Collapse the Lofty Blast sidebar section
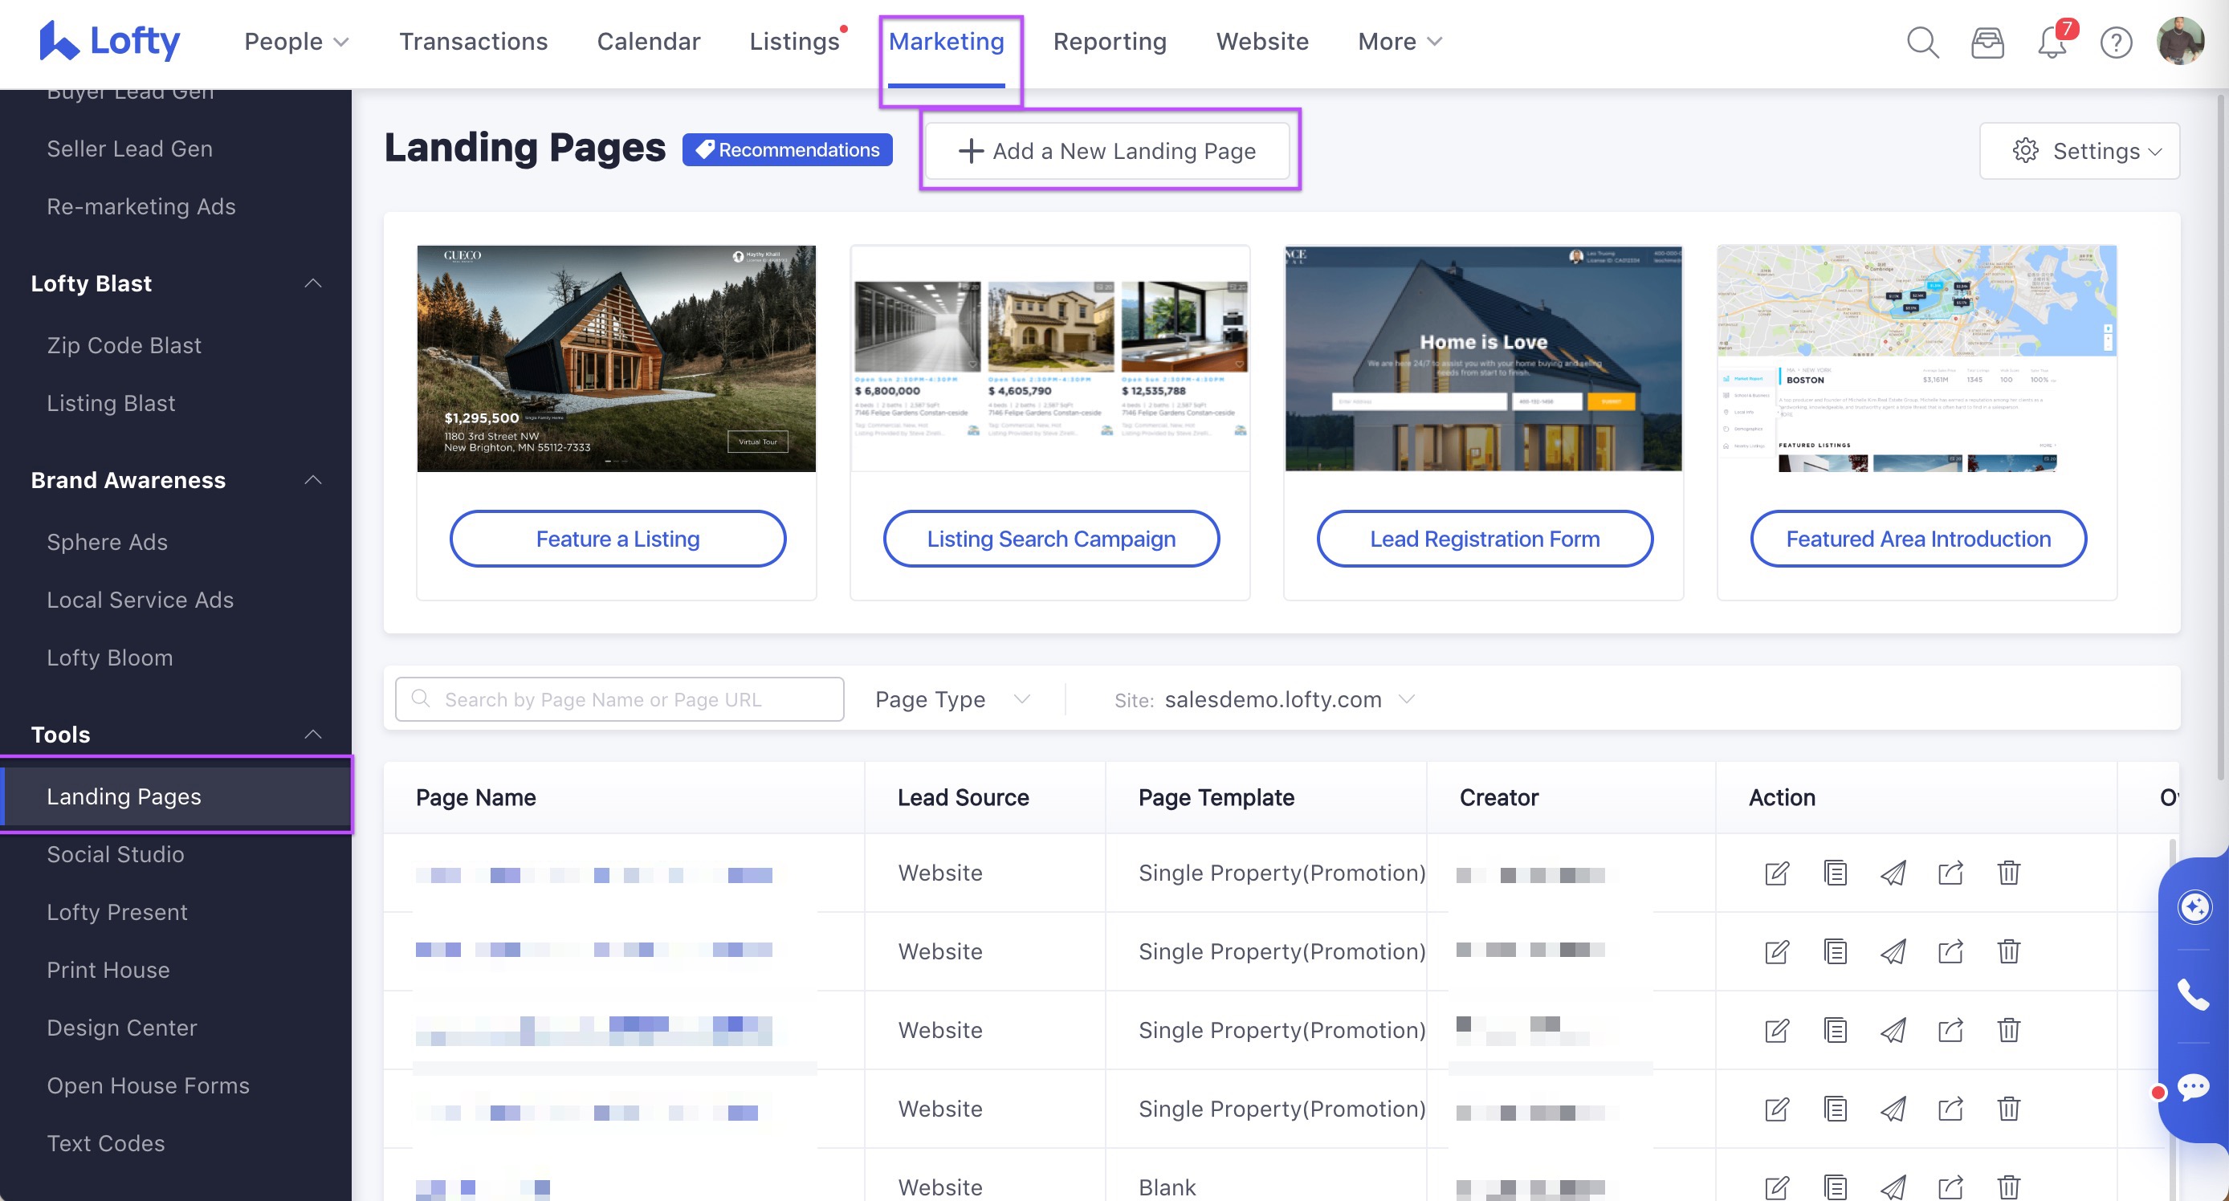The image size is (2229, 1201). point(312,283)
